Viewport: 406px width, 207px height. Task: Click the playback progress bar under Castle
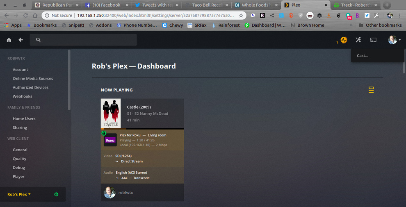(142, 129)
